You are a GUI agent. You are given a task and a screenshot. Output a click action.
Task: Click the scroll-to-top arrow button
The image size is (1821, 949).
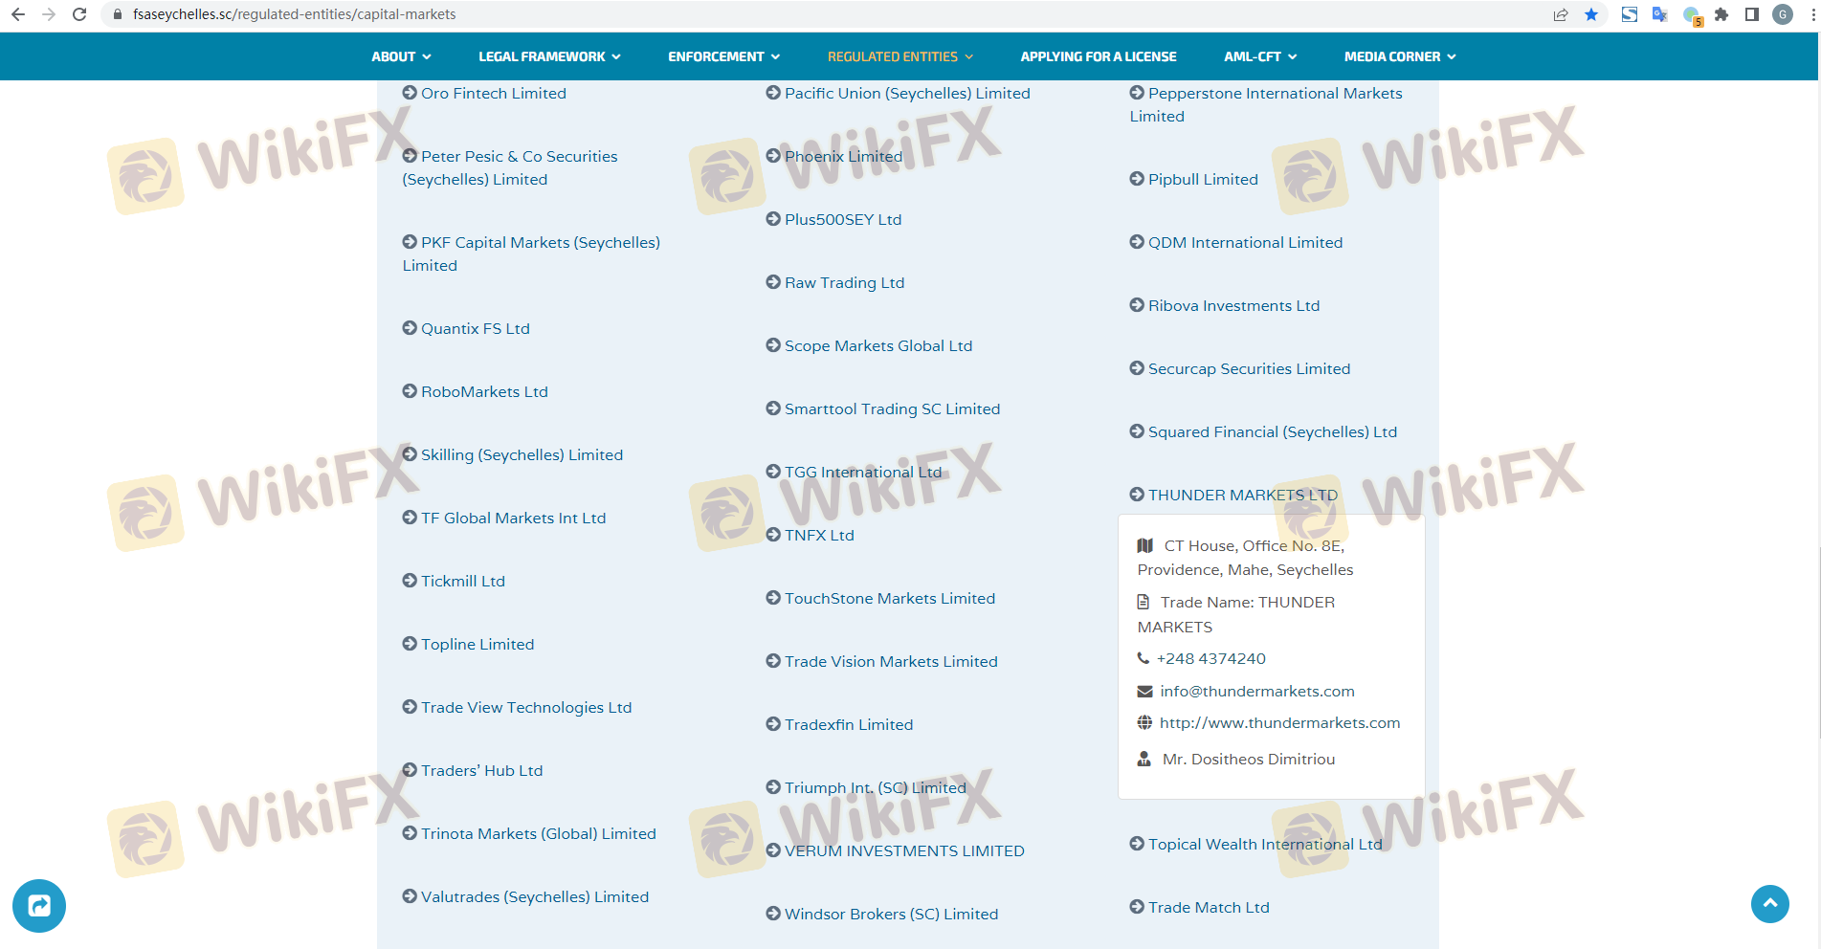(x=1769, y=903)
